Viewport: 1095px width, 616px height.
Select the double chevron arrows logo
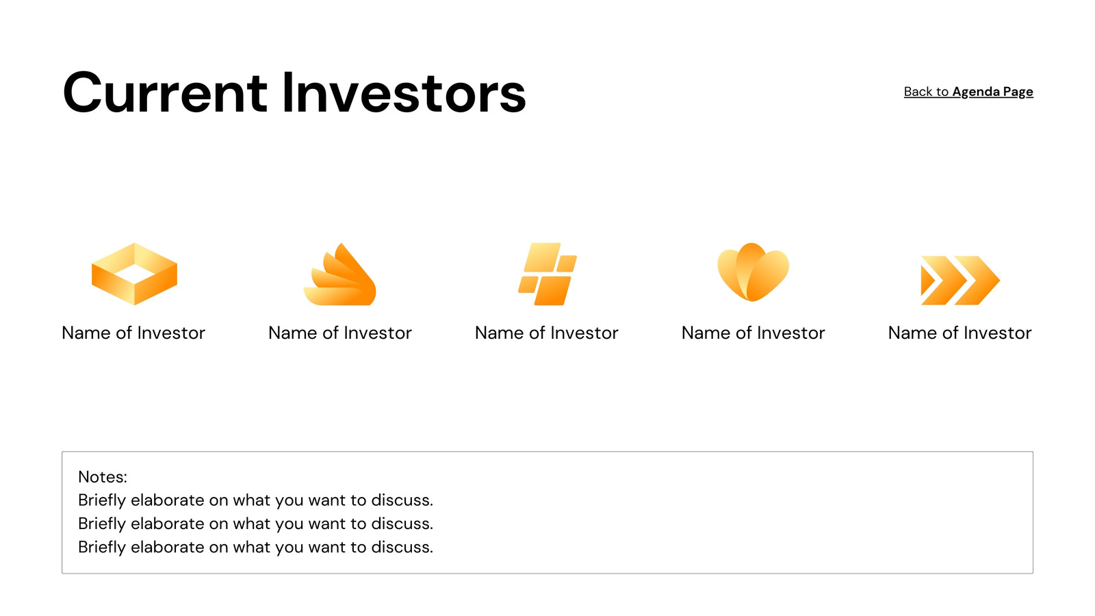click(960, 281)
